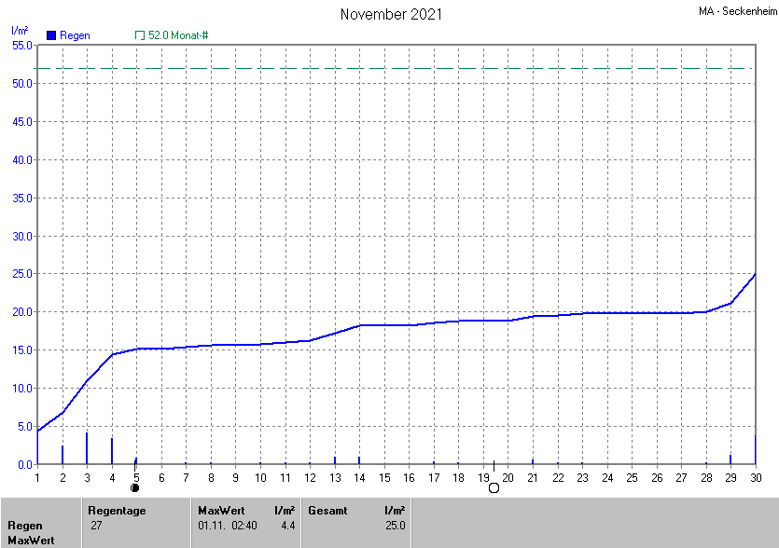The image size is (779, 548).
Task: Click the Gesamt column header
Action: [327, 511]
